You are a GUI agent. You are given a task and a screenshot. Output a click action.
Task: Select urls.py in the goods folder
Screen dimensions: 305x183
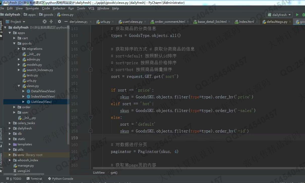pos(29,81)
